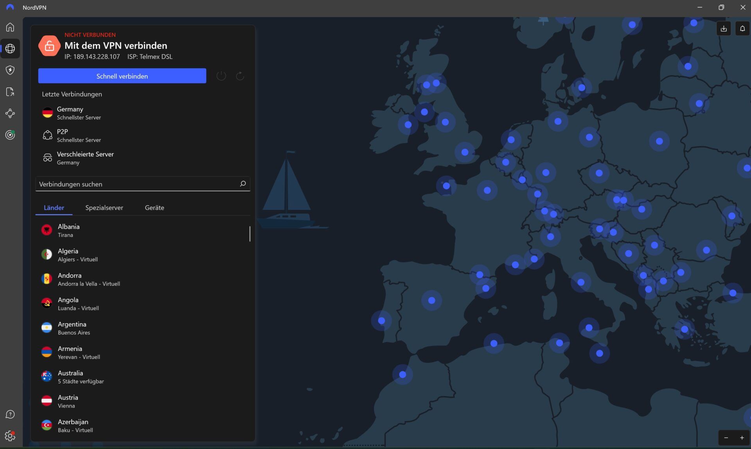Click the Andorra flag icon
The image size is (751, 449).
[x=47, y=279]
